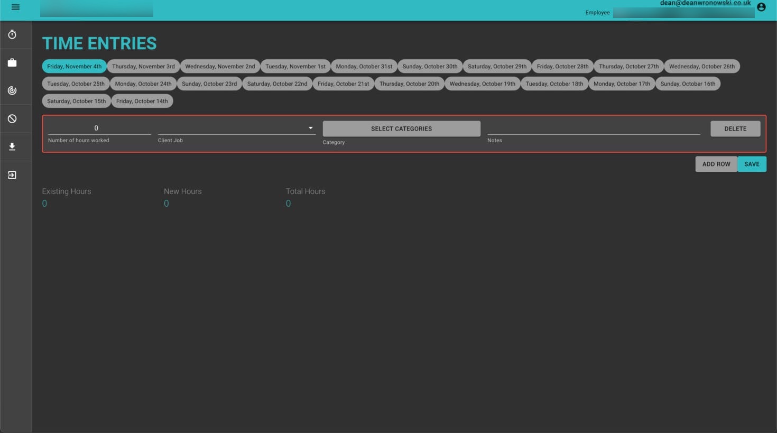Expand the Client Job dropdown

point(236,128)
